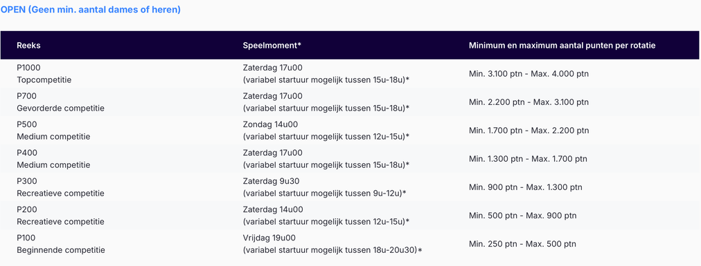Select the P300 series name

[27, 181]
